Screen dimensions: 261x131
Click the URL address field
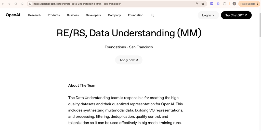tap(113, 4)
